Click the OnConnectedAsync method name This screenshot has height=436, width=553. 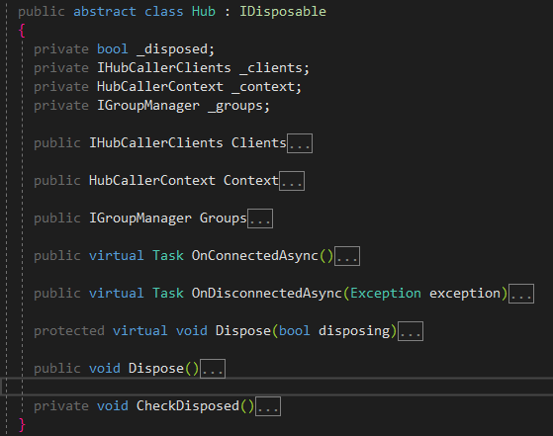tap(254, 255)
